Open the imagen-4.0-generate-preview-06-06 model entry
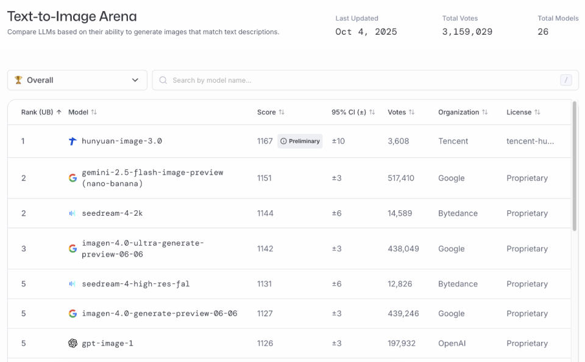The image size is (585, 362). 159,313
